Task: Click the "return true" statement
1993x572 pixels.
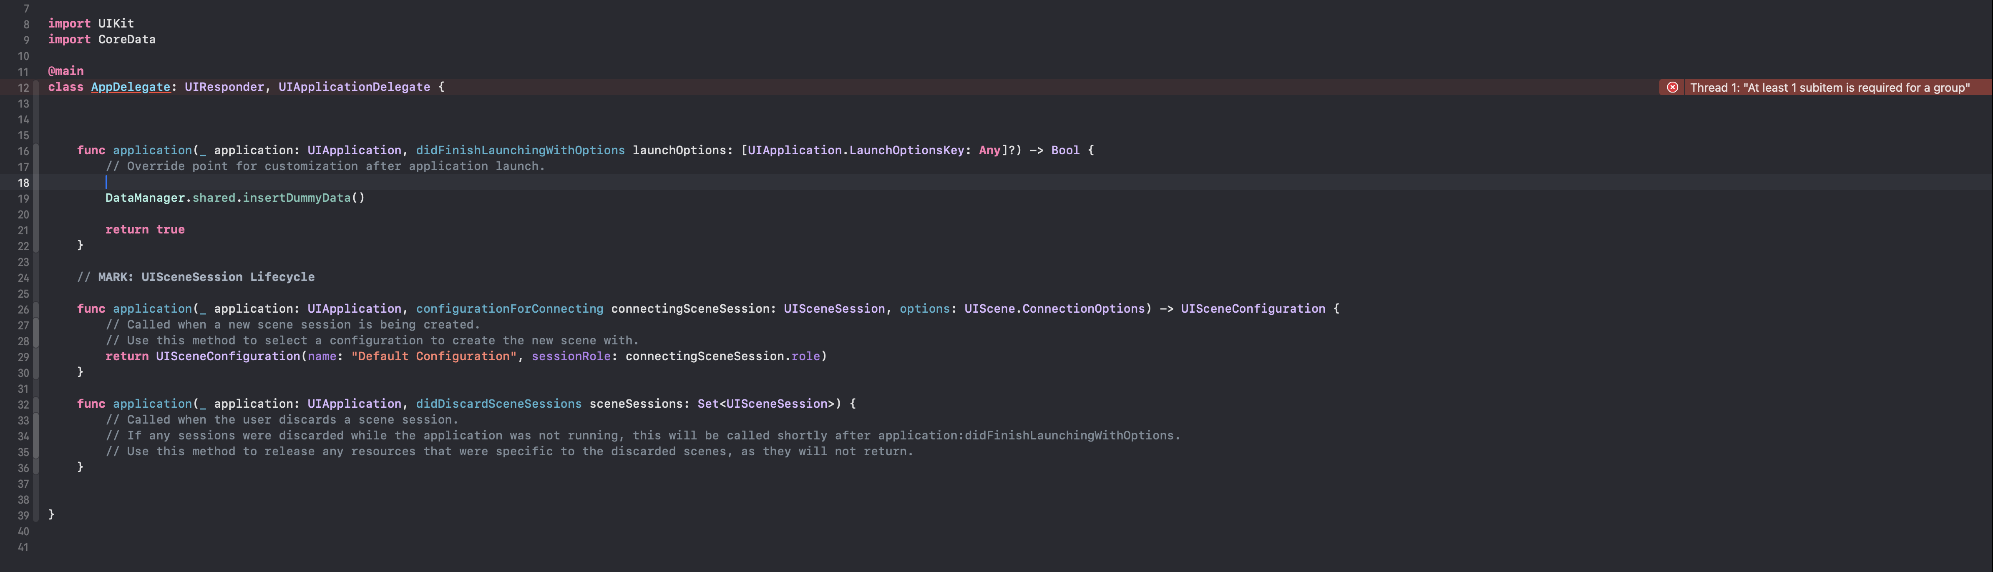Action: point(145,230)
